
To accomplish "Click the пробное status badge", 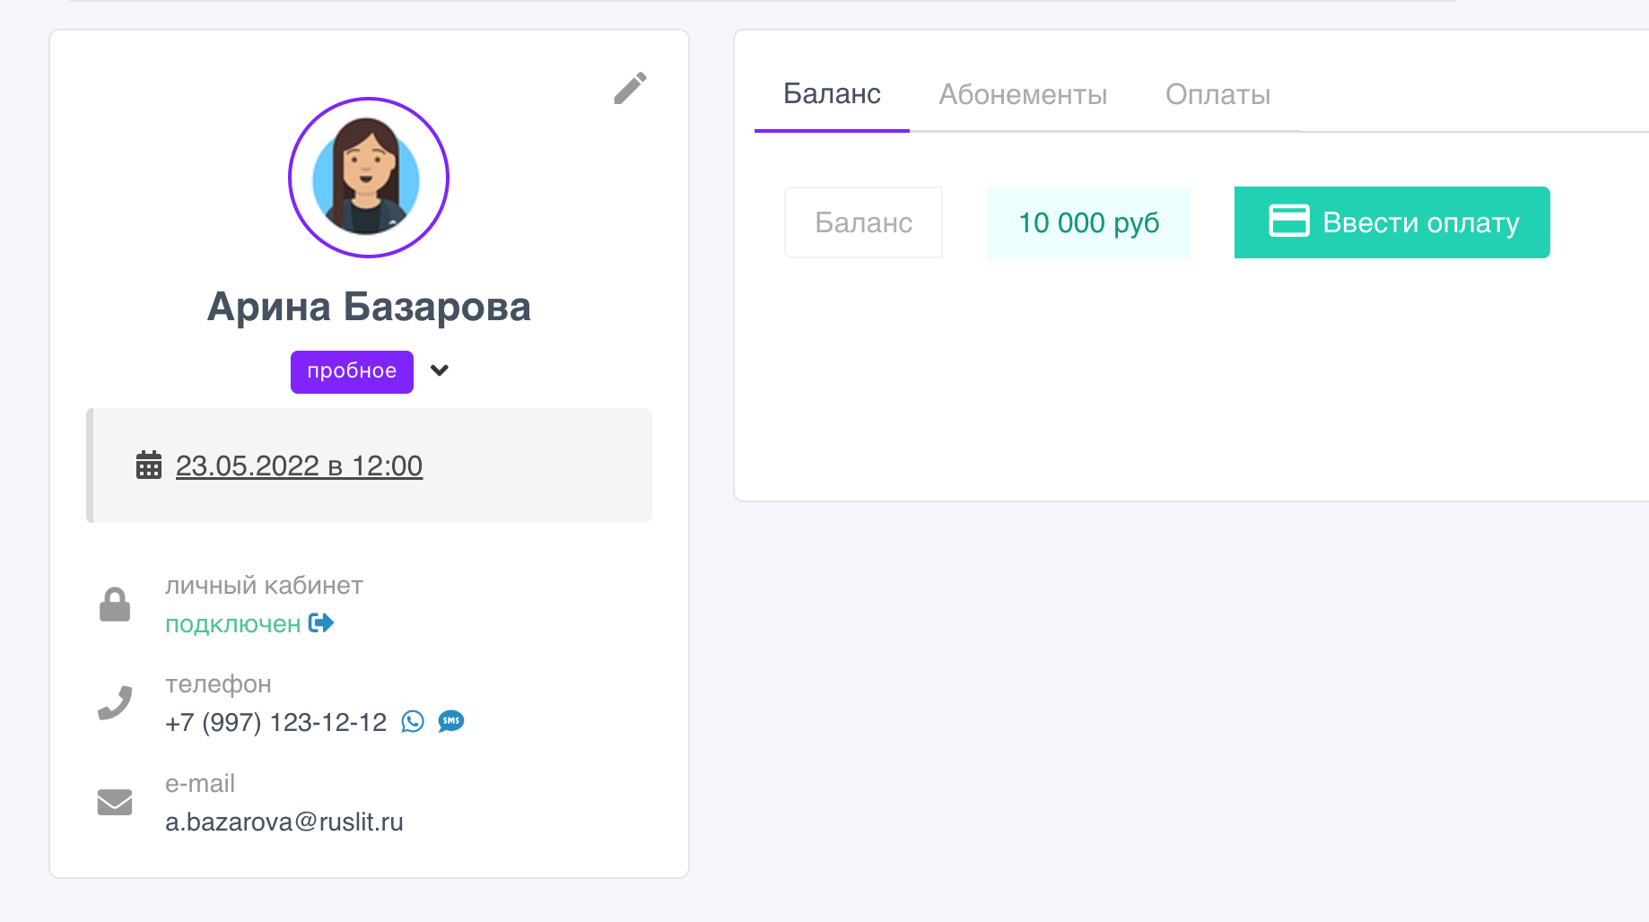I will [x=352, y=371].
